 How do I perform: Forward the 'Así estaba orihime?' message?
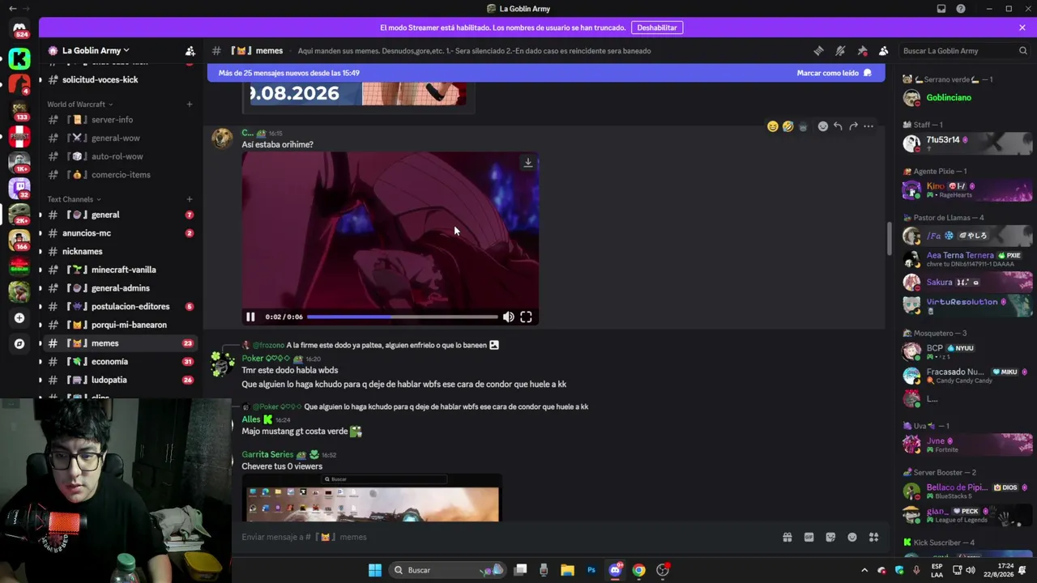[x=853, y=126]
